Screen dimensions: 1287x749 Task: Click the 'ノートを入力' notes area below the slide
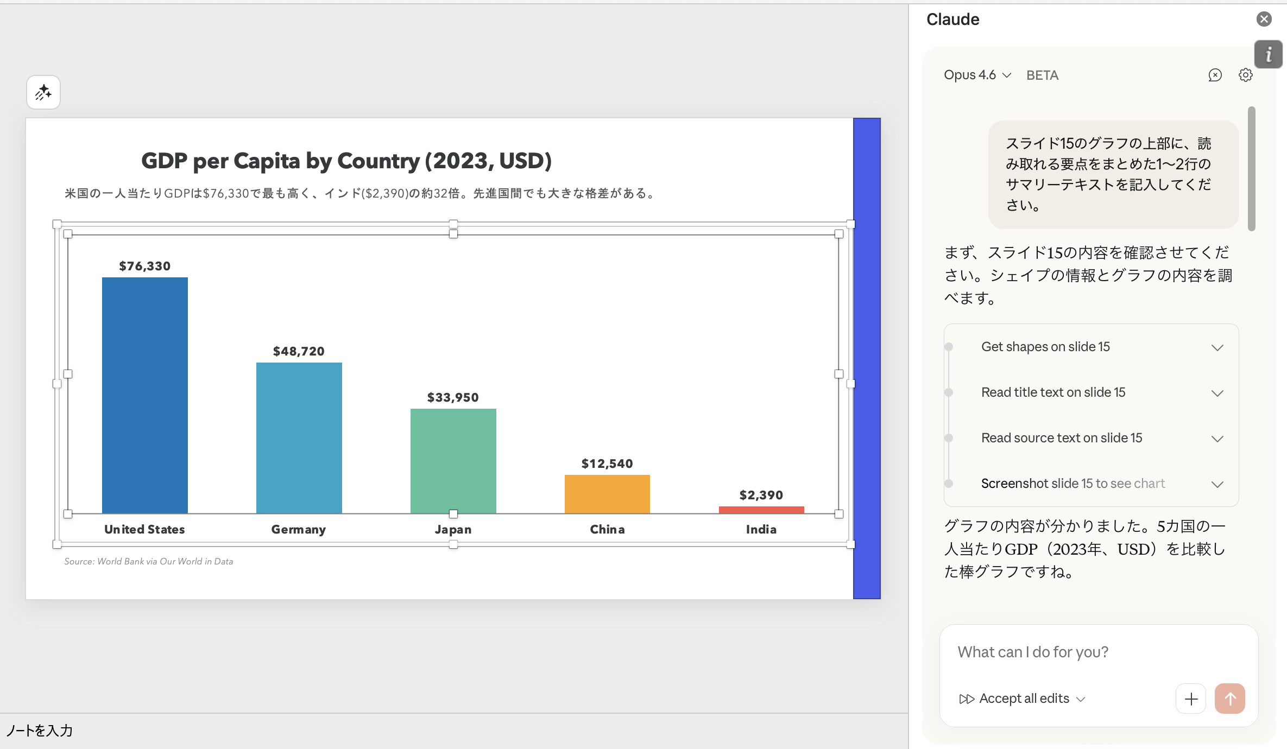click(39, 731)
